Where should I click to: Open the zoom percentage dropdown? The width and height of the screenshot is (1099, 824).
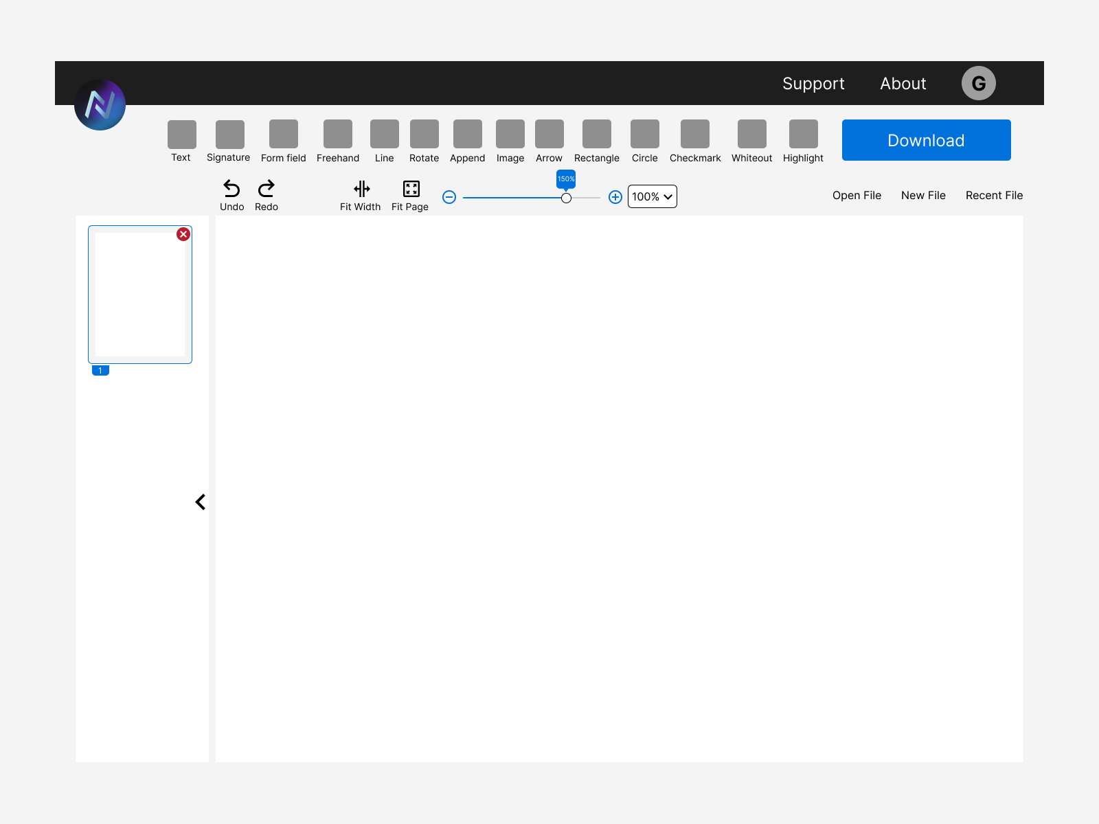(x=651, y=196)
